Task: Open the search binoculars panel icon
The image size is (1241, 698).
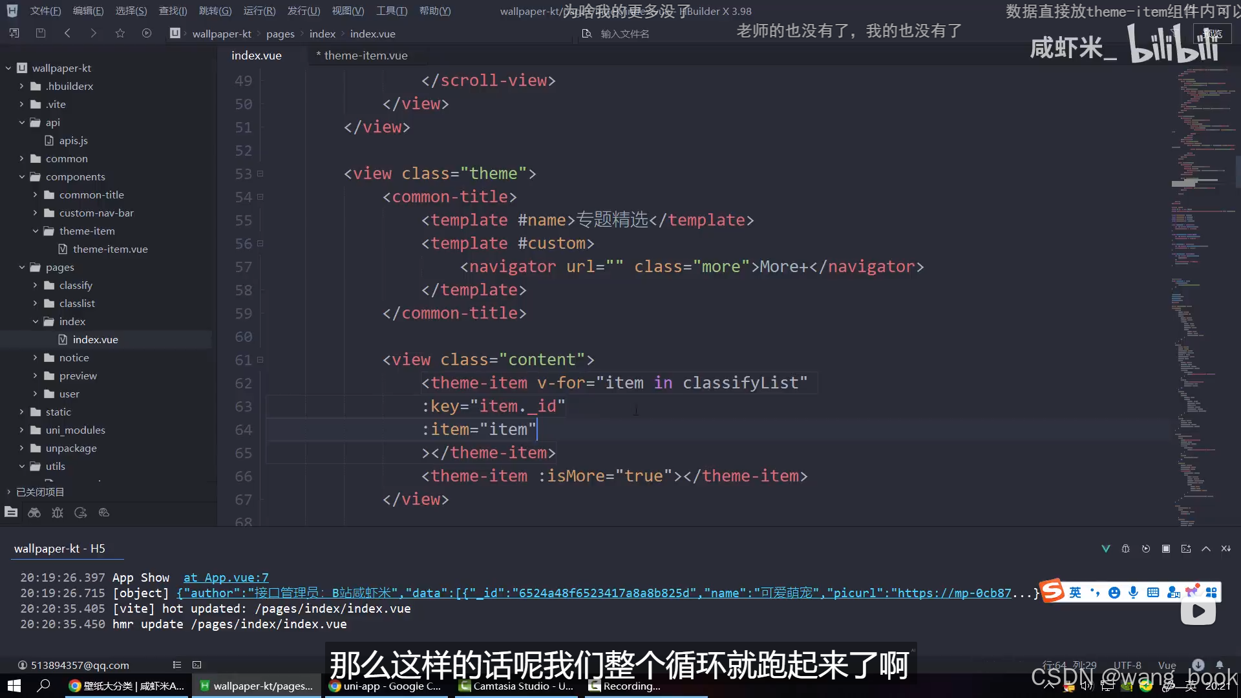Action: pos(34,513)
